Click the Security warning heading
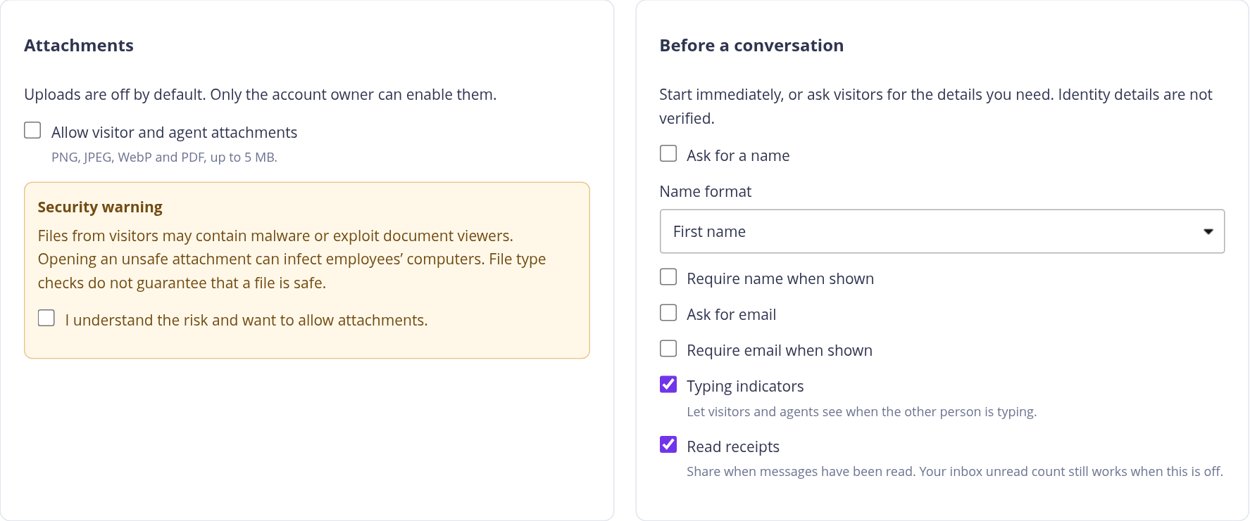Image resolution: width=1250 pixels, height=521 pixels. click(100, 207)
